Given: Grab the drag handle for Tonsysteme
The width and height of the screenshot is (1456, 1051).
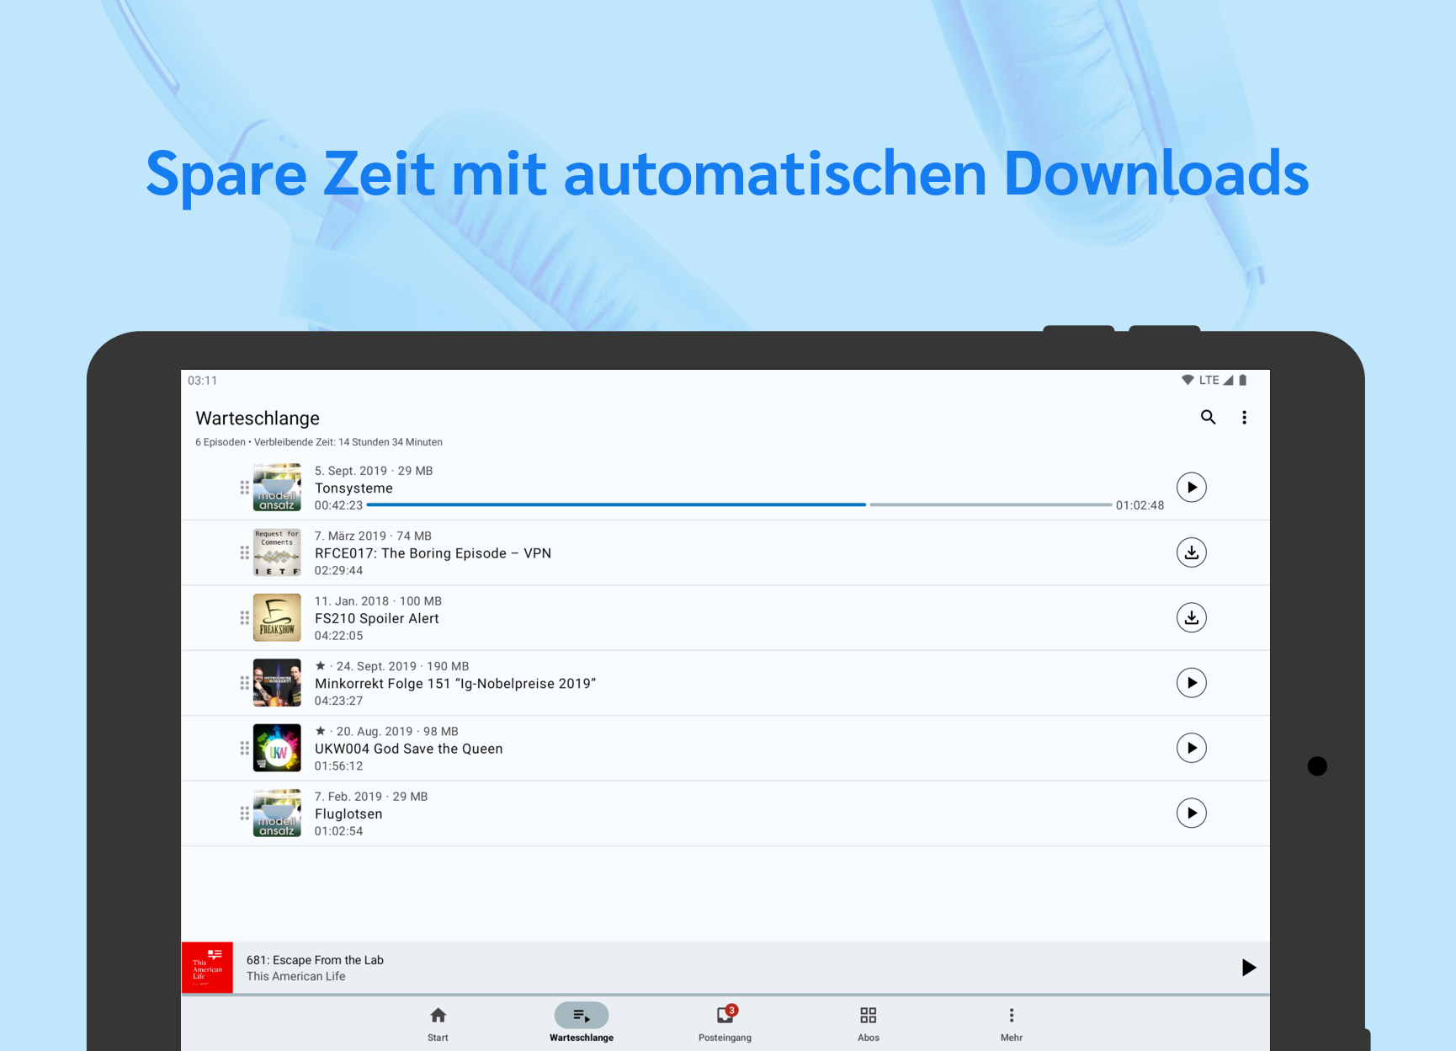Looking at the screenshot, I should pyautogui.click(x=244, y=488).
